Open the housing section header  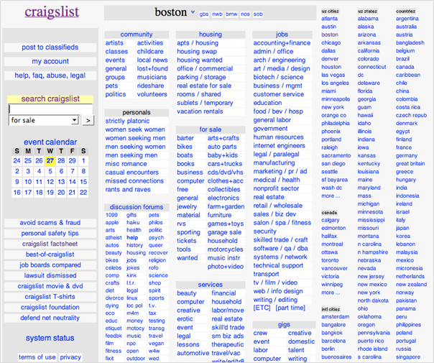point(211,35)
